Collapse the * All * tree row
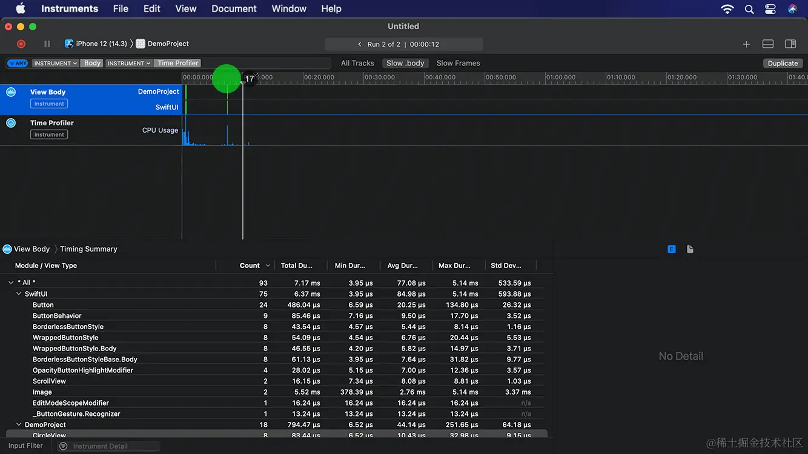The image size is (808, 454). [11, 283]
